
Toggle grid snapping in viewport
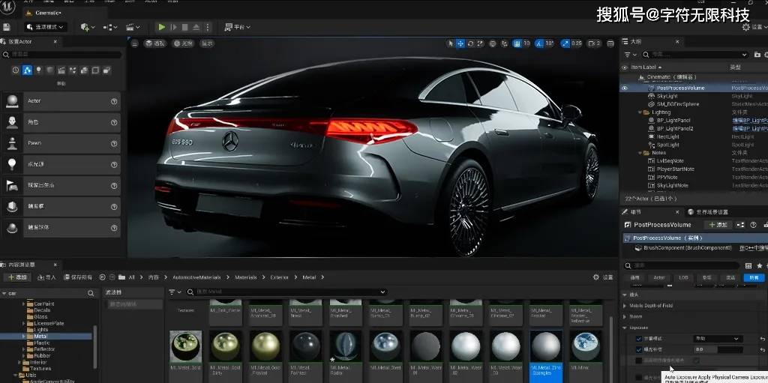coord(517,43)
